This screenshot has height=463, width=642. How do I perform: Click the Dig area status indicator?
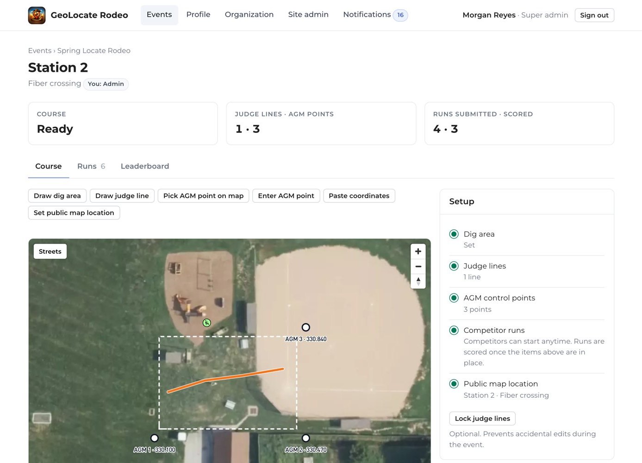[454, 234]
